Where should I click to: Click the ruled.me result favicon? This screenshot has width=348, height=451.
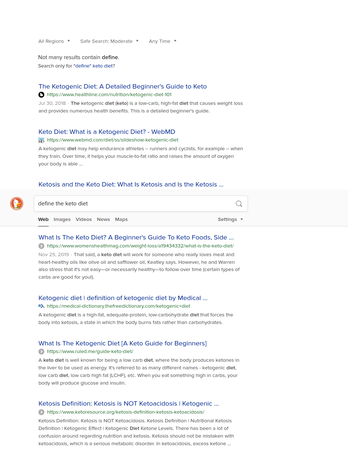(x=41, y=352)
